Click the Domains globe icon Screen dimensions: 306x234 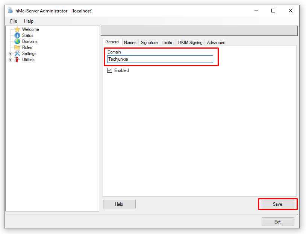point(17,41)
